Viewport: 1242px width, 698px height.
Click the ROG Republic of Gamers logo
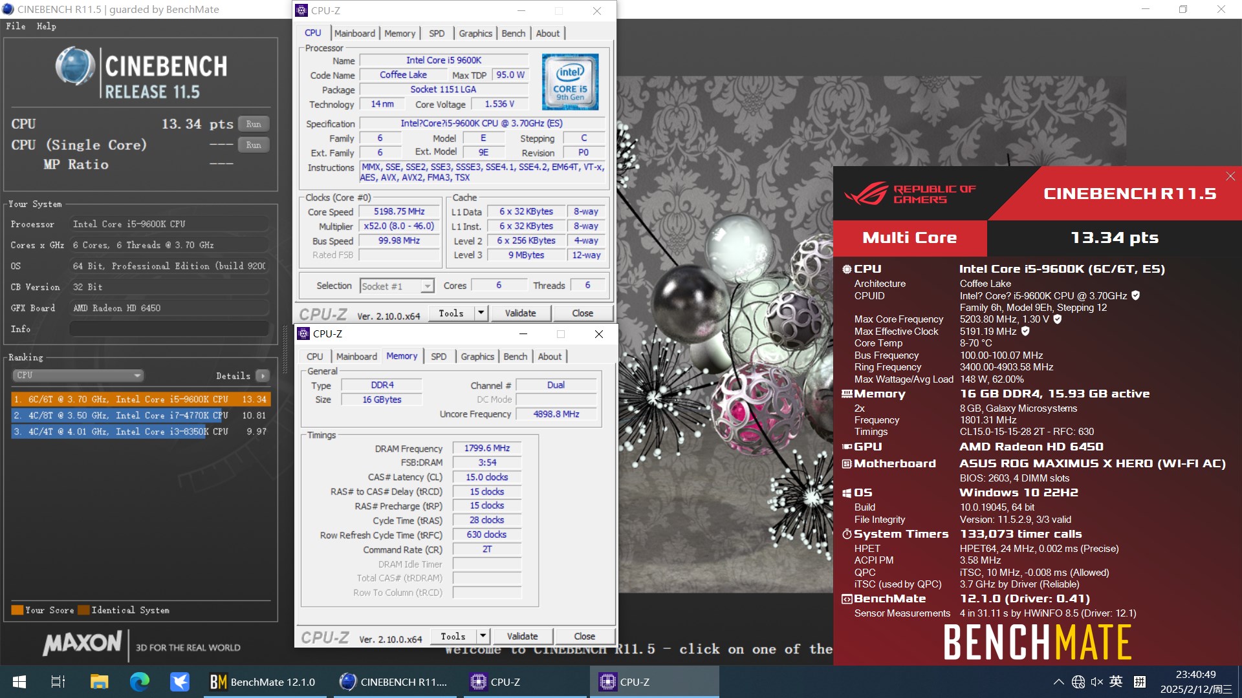(910, 193)
